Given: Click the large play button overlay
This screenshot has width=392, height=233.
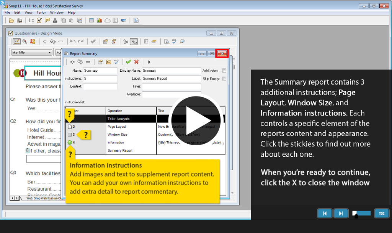Looking at the screenshot, I should 196,120.
